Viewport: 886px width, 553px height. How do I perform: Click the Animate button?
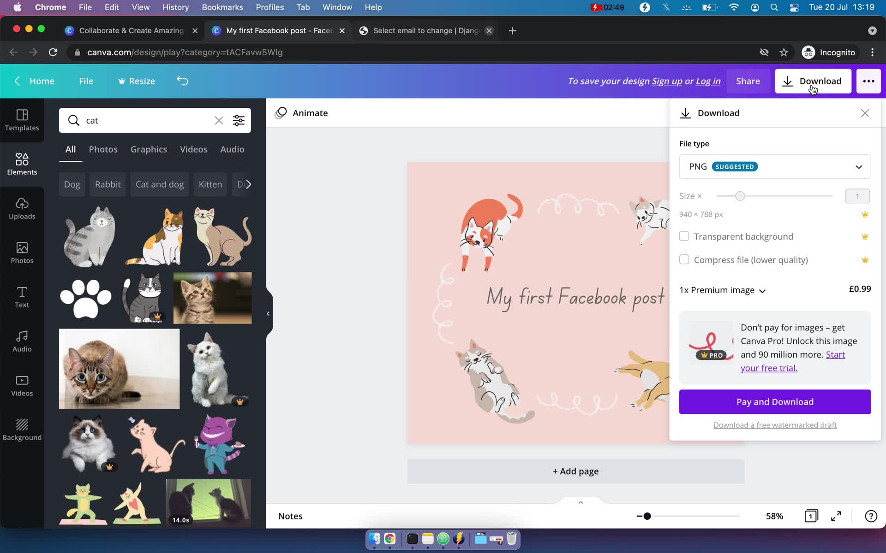click(301, 113)
